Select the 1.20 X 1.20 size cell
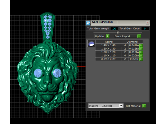The height and width of the screenshot is (124, 166). 108,52
